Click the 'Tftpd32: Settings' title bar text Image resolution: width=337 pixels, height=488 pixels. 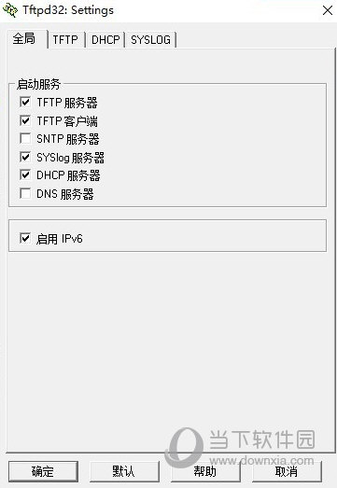point(68,10)
